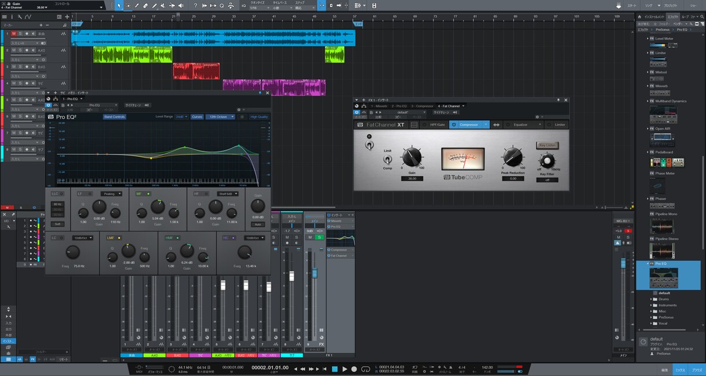706x376 pixels.
Task: Select the Split (knife) tool
Action: pyautogui.click(x=137, y=5)
